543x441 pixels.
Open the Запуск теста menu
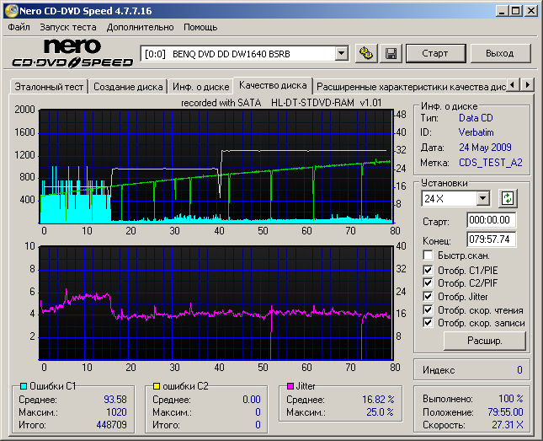(68, 27)
